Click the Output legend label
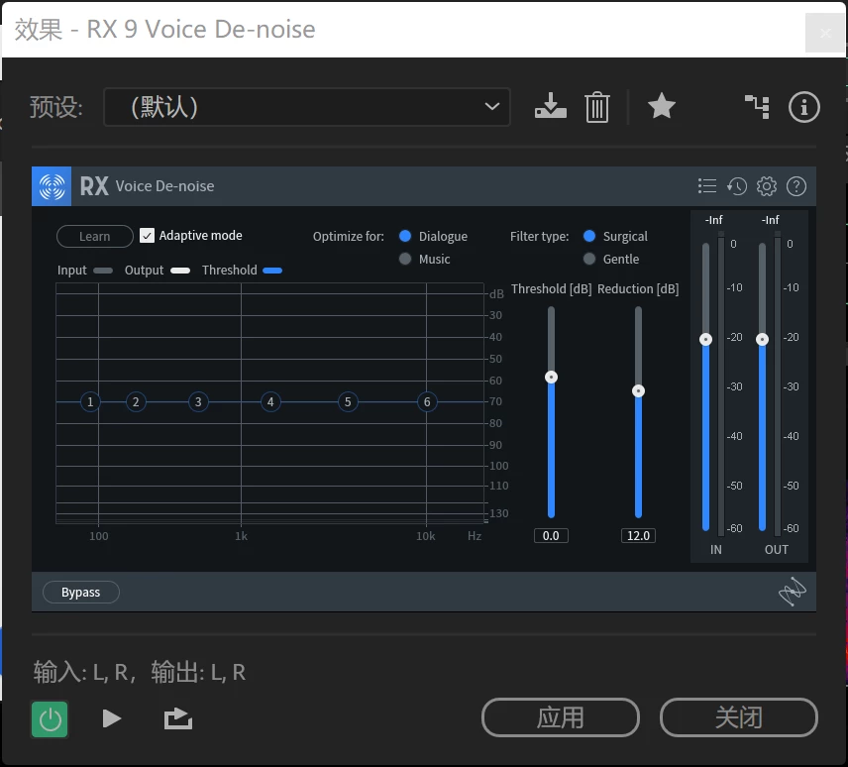 coord(144,270)
